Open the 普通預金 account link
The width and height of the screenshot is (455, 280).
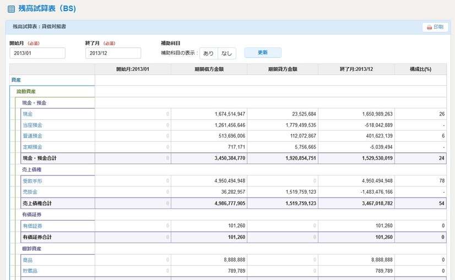point(32,136)
